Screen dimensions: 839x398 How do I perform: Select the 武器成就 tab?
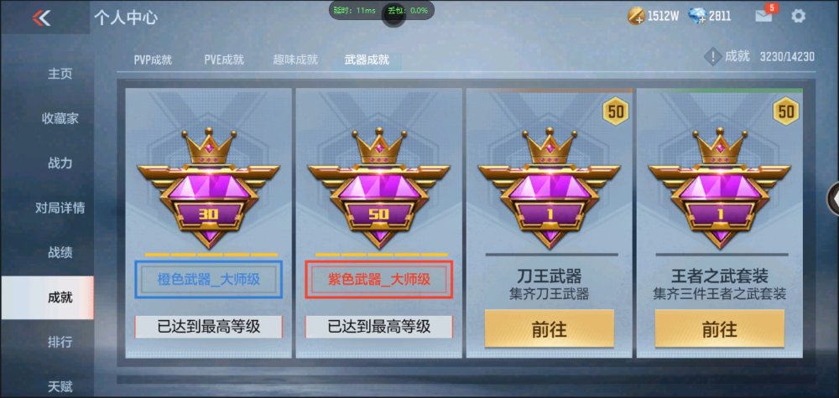tap(367, 59)
